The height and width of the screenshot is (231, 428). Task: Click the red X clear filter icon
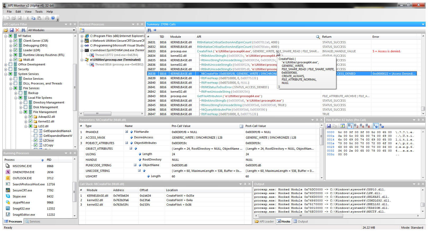pyautogui.click(x=17, y=30)
